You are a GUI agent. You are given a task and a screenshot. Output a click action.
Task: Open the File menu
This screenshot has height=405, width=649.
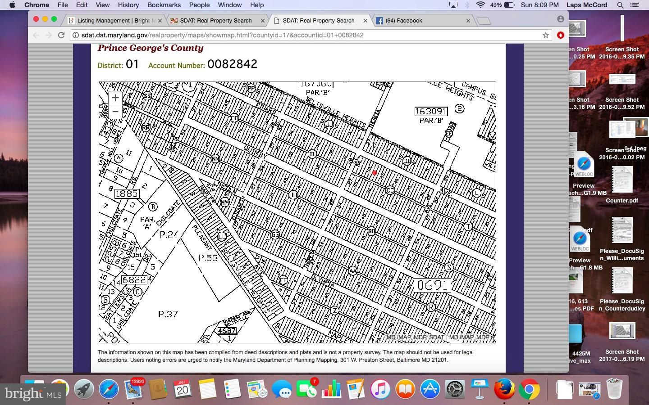63,5
